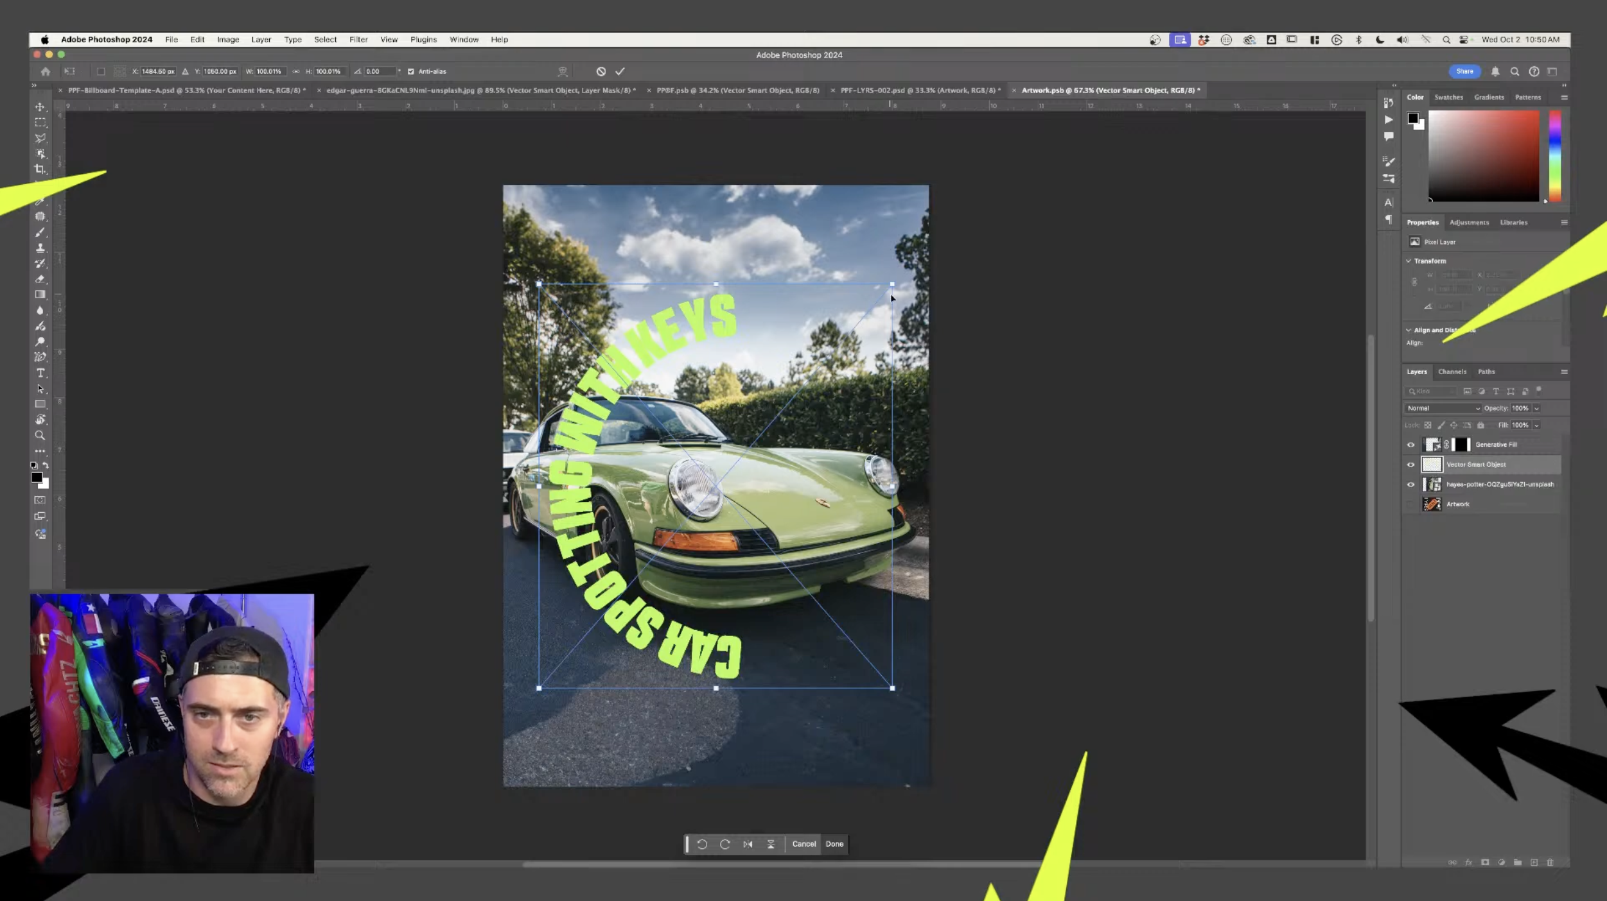Collapse the Transform section
The width and height of the screenshot is (1607, 901).
click(x=1409, y=261)
